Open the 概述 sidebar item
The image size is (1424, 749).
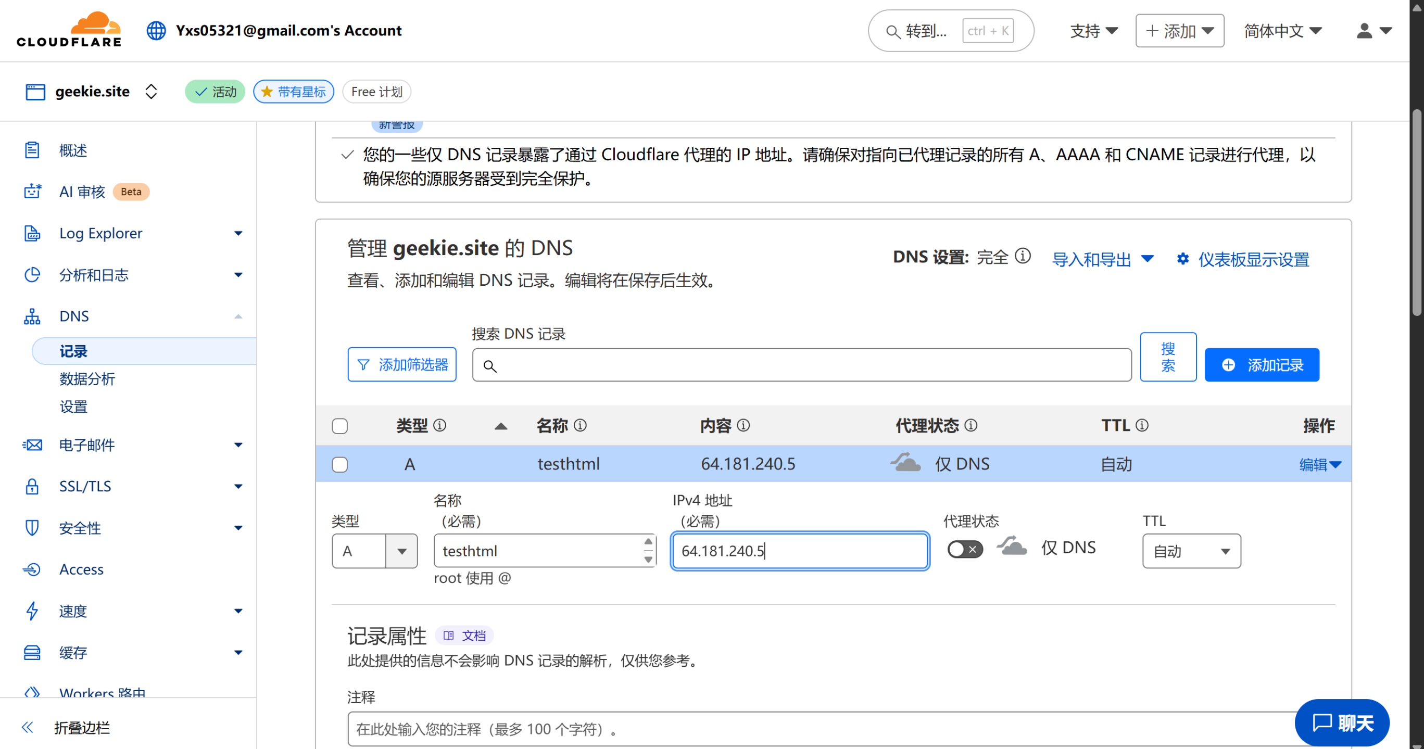(73, 150)
